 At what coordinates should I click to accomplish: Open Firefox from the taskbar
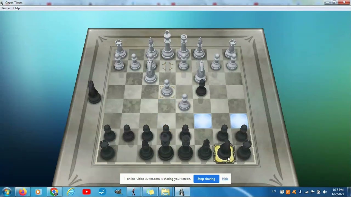[x=23, y=192]
